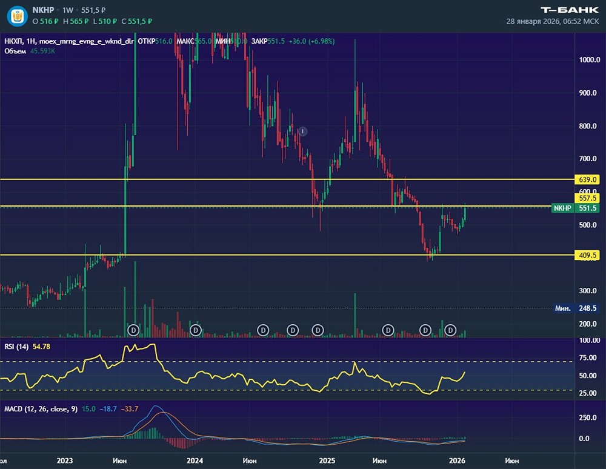
Task: Click the 551.5 current price label
Action: 587,208
